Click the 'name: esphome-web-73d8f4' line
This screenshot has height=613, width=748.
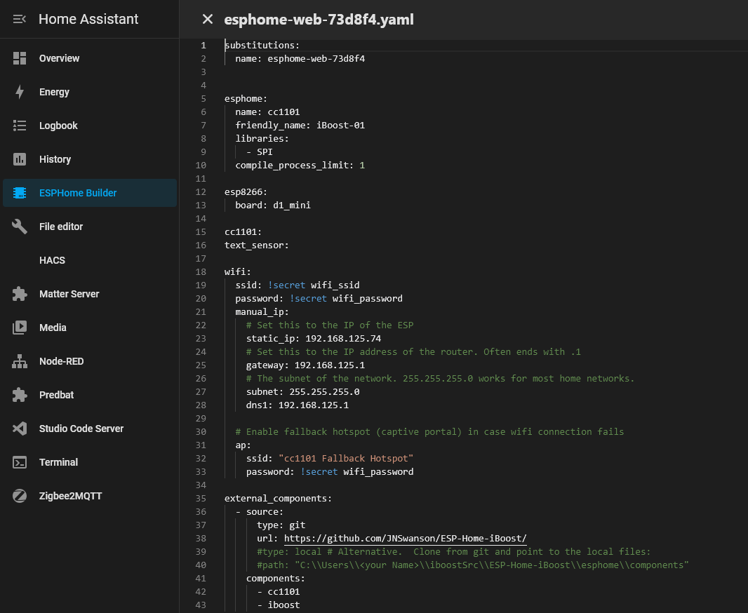(x=300, y=59)
